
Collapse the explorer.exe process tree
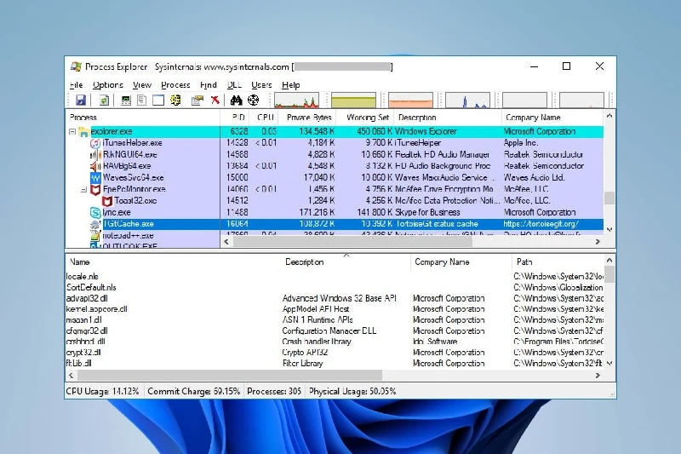tap(72, 132)
